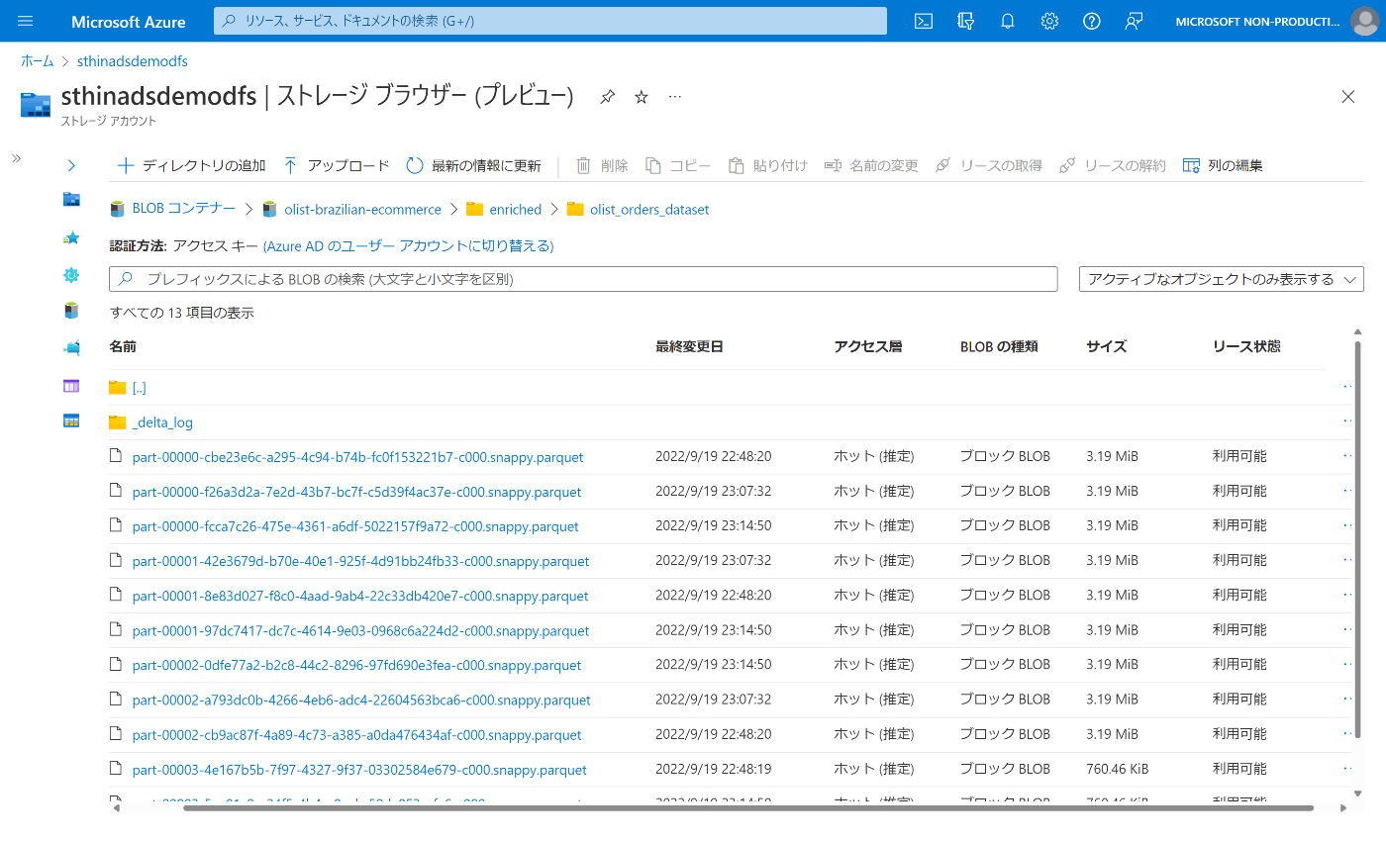The width and height of the screenshot is (1386, 841).
Task: Focus the global resource search box
Action: pyautogui.click(x=550, y=21)
